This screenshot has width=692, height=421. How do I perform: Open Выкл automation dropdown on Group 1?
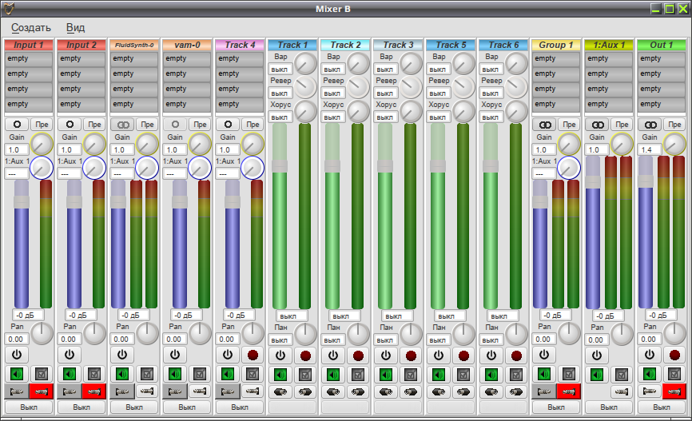pos(556,407)
